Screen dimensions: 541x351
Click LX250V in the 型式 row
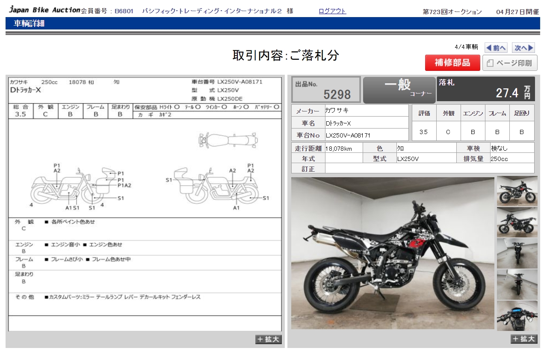[408, 159]
